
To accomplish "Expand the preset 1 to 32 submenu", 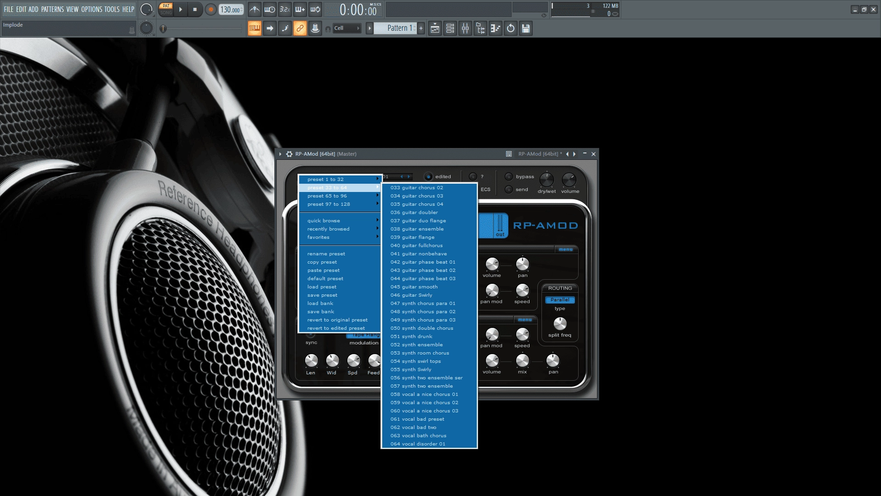I will pos(340,179).
